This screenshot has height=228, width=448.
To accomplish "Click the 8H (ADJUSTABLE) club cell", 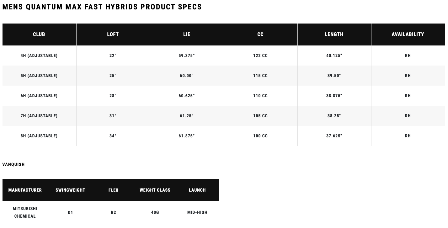I will (x=39, y=136).
